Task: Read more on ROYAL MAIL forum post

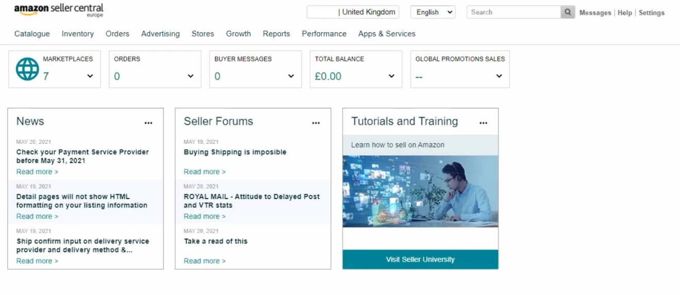Action: (205, 216)
